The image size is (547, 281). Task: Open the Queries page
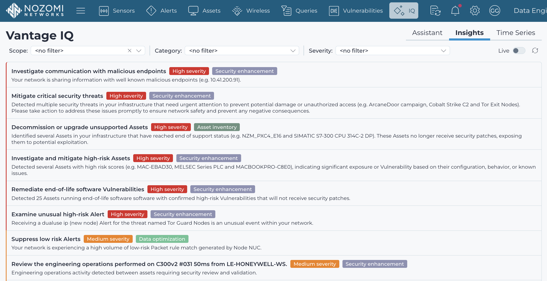tap(299, 11)
